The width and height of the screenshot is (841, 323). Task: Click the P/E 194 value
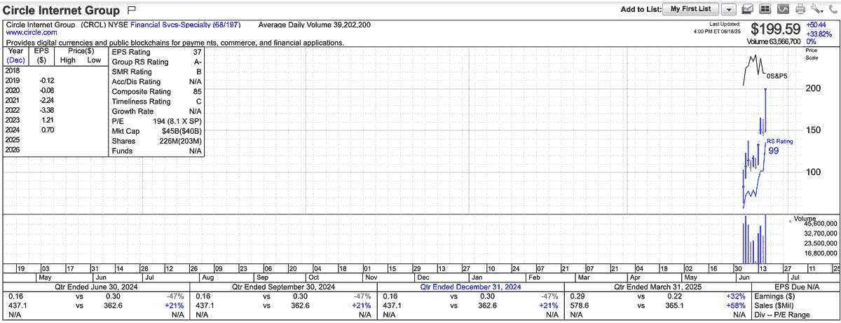(177, 121)
